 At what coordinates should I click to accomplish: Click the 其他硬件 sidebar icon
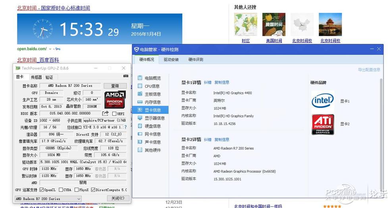pos(140,150)
